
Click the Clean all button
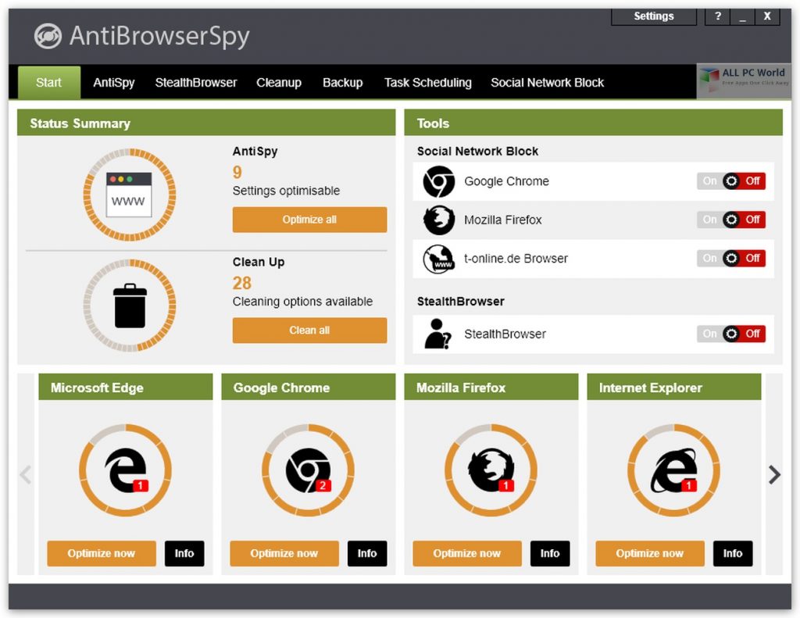(x=309, y=330)
